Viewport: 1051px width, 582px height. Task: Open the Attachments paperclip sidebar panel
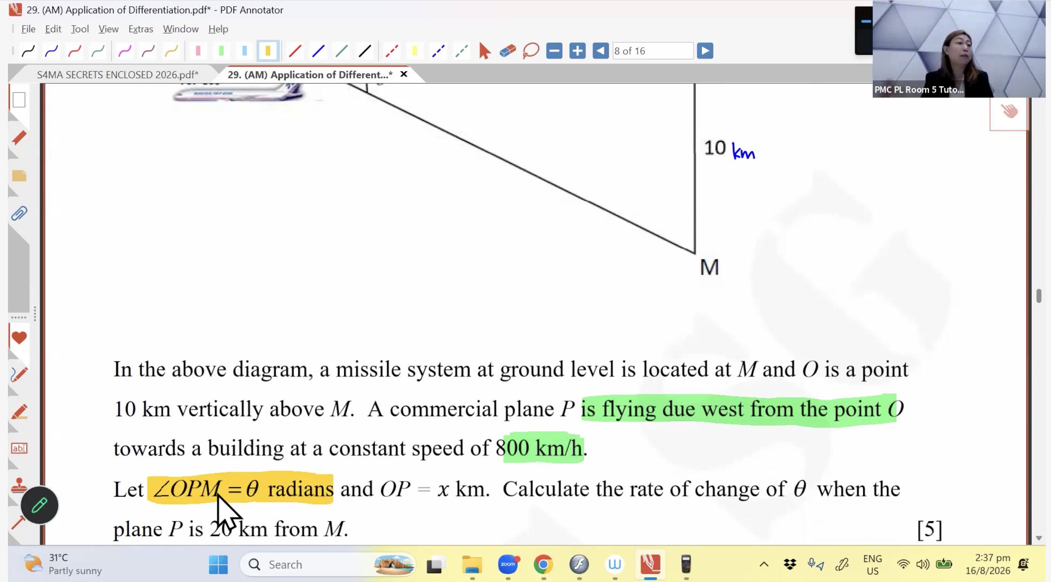(x=19, y=214)
